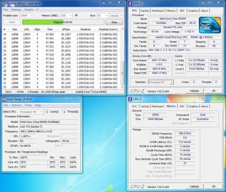226x192 pixels.
Task: Open the SPD tab in CPU-Z processor window
Action: [x=182, y=11]
